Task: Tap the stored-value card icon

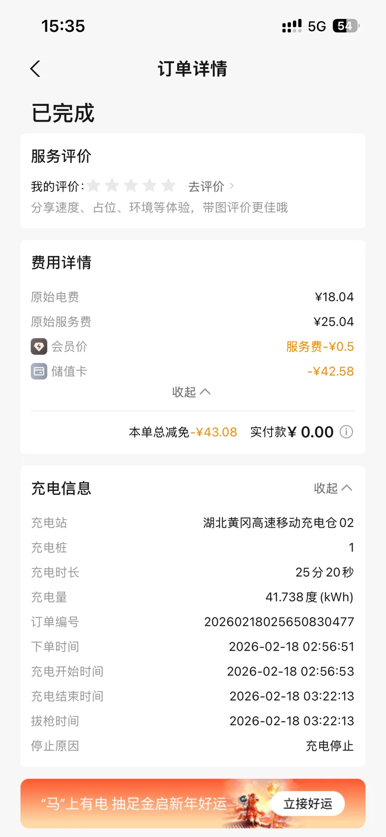Action: [x=39, y=371]
